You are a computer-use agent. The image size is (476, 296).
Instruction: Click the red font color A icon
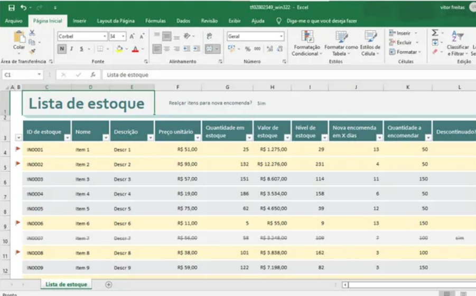pyautogui.click(x=135, y=49)
